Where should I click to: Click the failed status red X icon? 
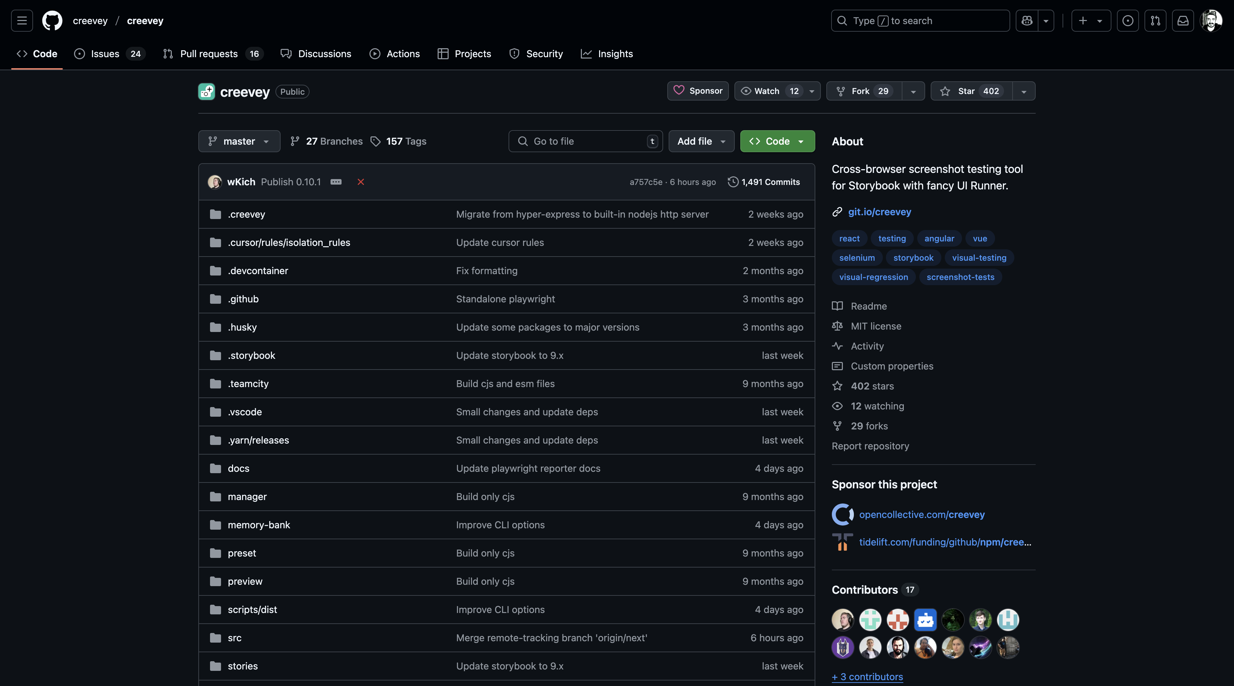click(361, 182)
